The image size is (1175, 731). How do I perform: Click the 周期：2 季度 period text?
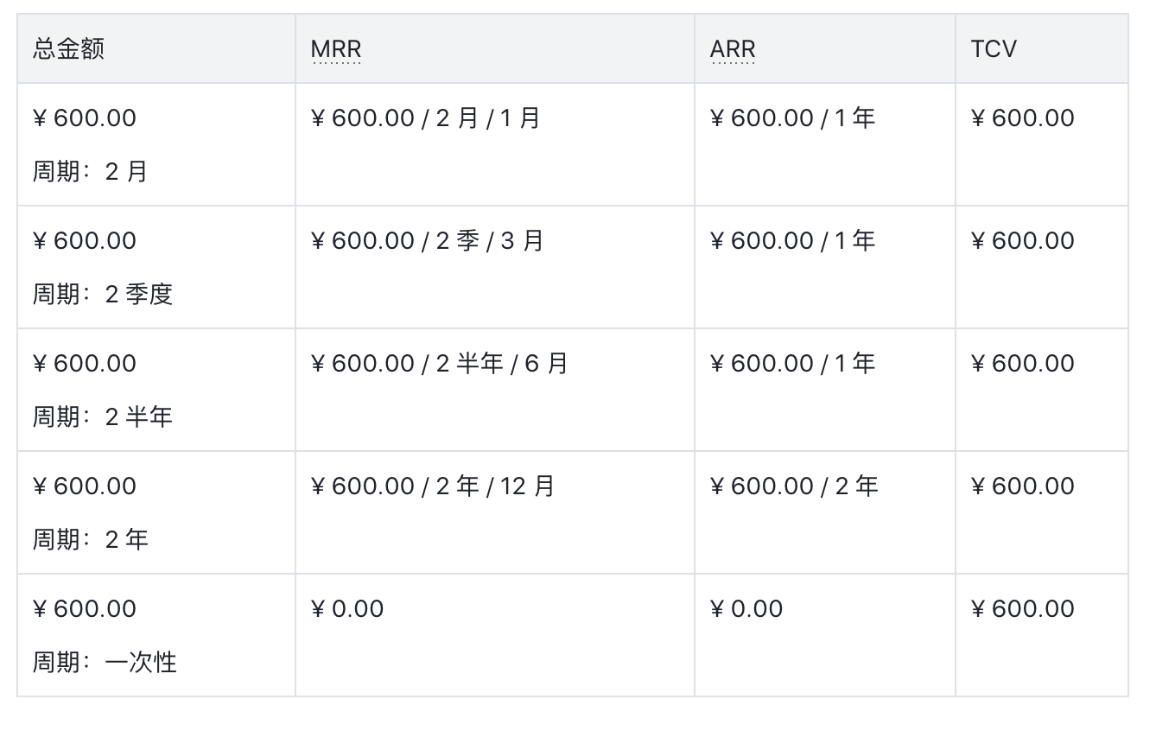[103, 295]
